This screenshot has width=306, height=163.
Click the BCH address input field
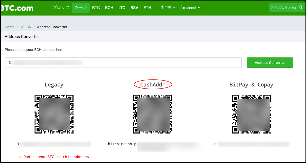coord(123,63)
